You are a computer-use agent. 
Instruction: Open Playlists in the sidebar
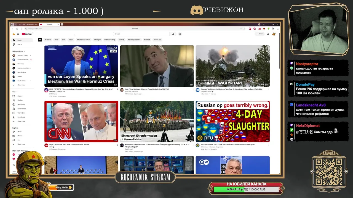coord(22,100)
